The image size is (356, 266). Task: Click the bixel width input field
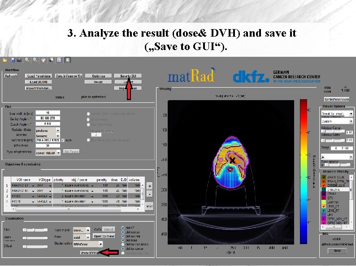48,113
